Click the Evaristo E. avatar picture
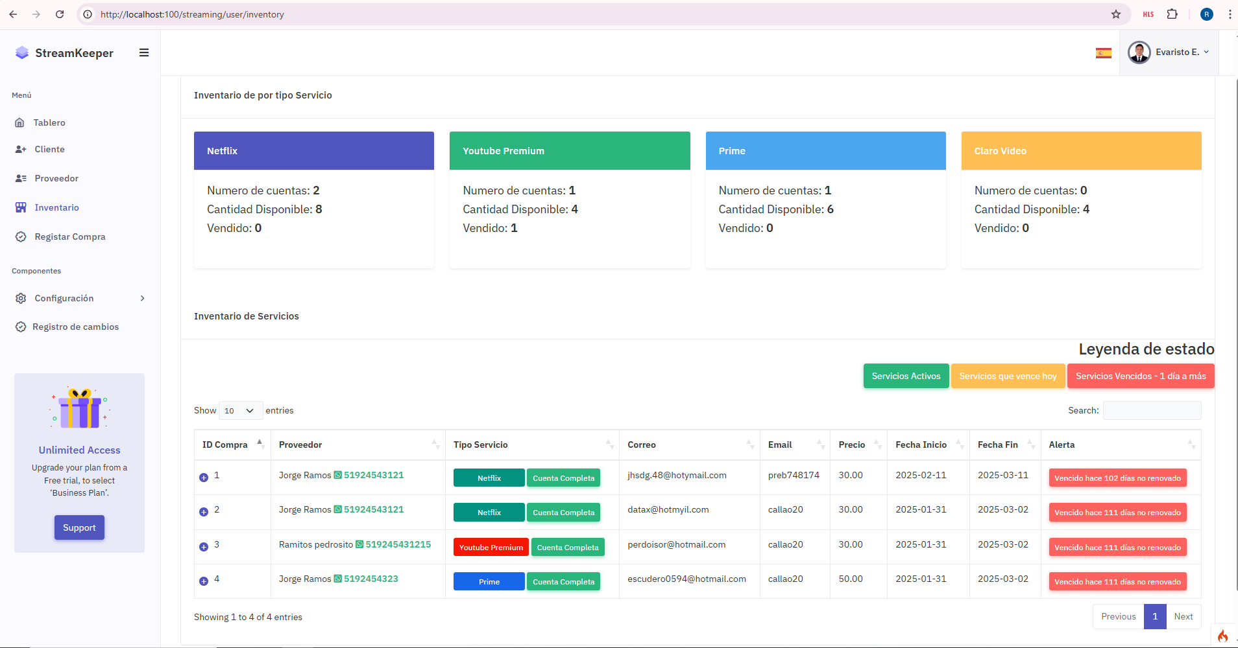The height and width of the screenshot is (648, 1238). pyautogui.click(x=1139, y=52)
